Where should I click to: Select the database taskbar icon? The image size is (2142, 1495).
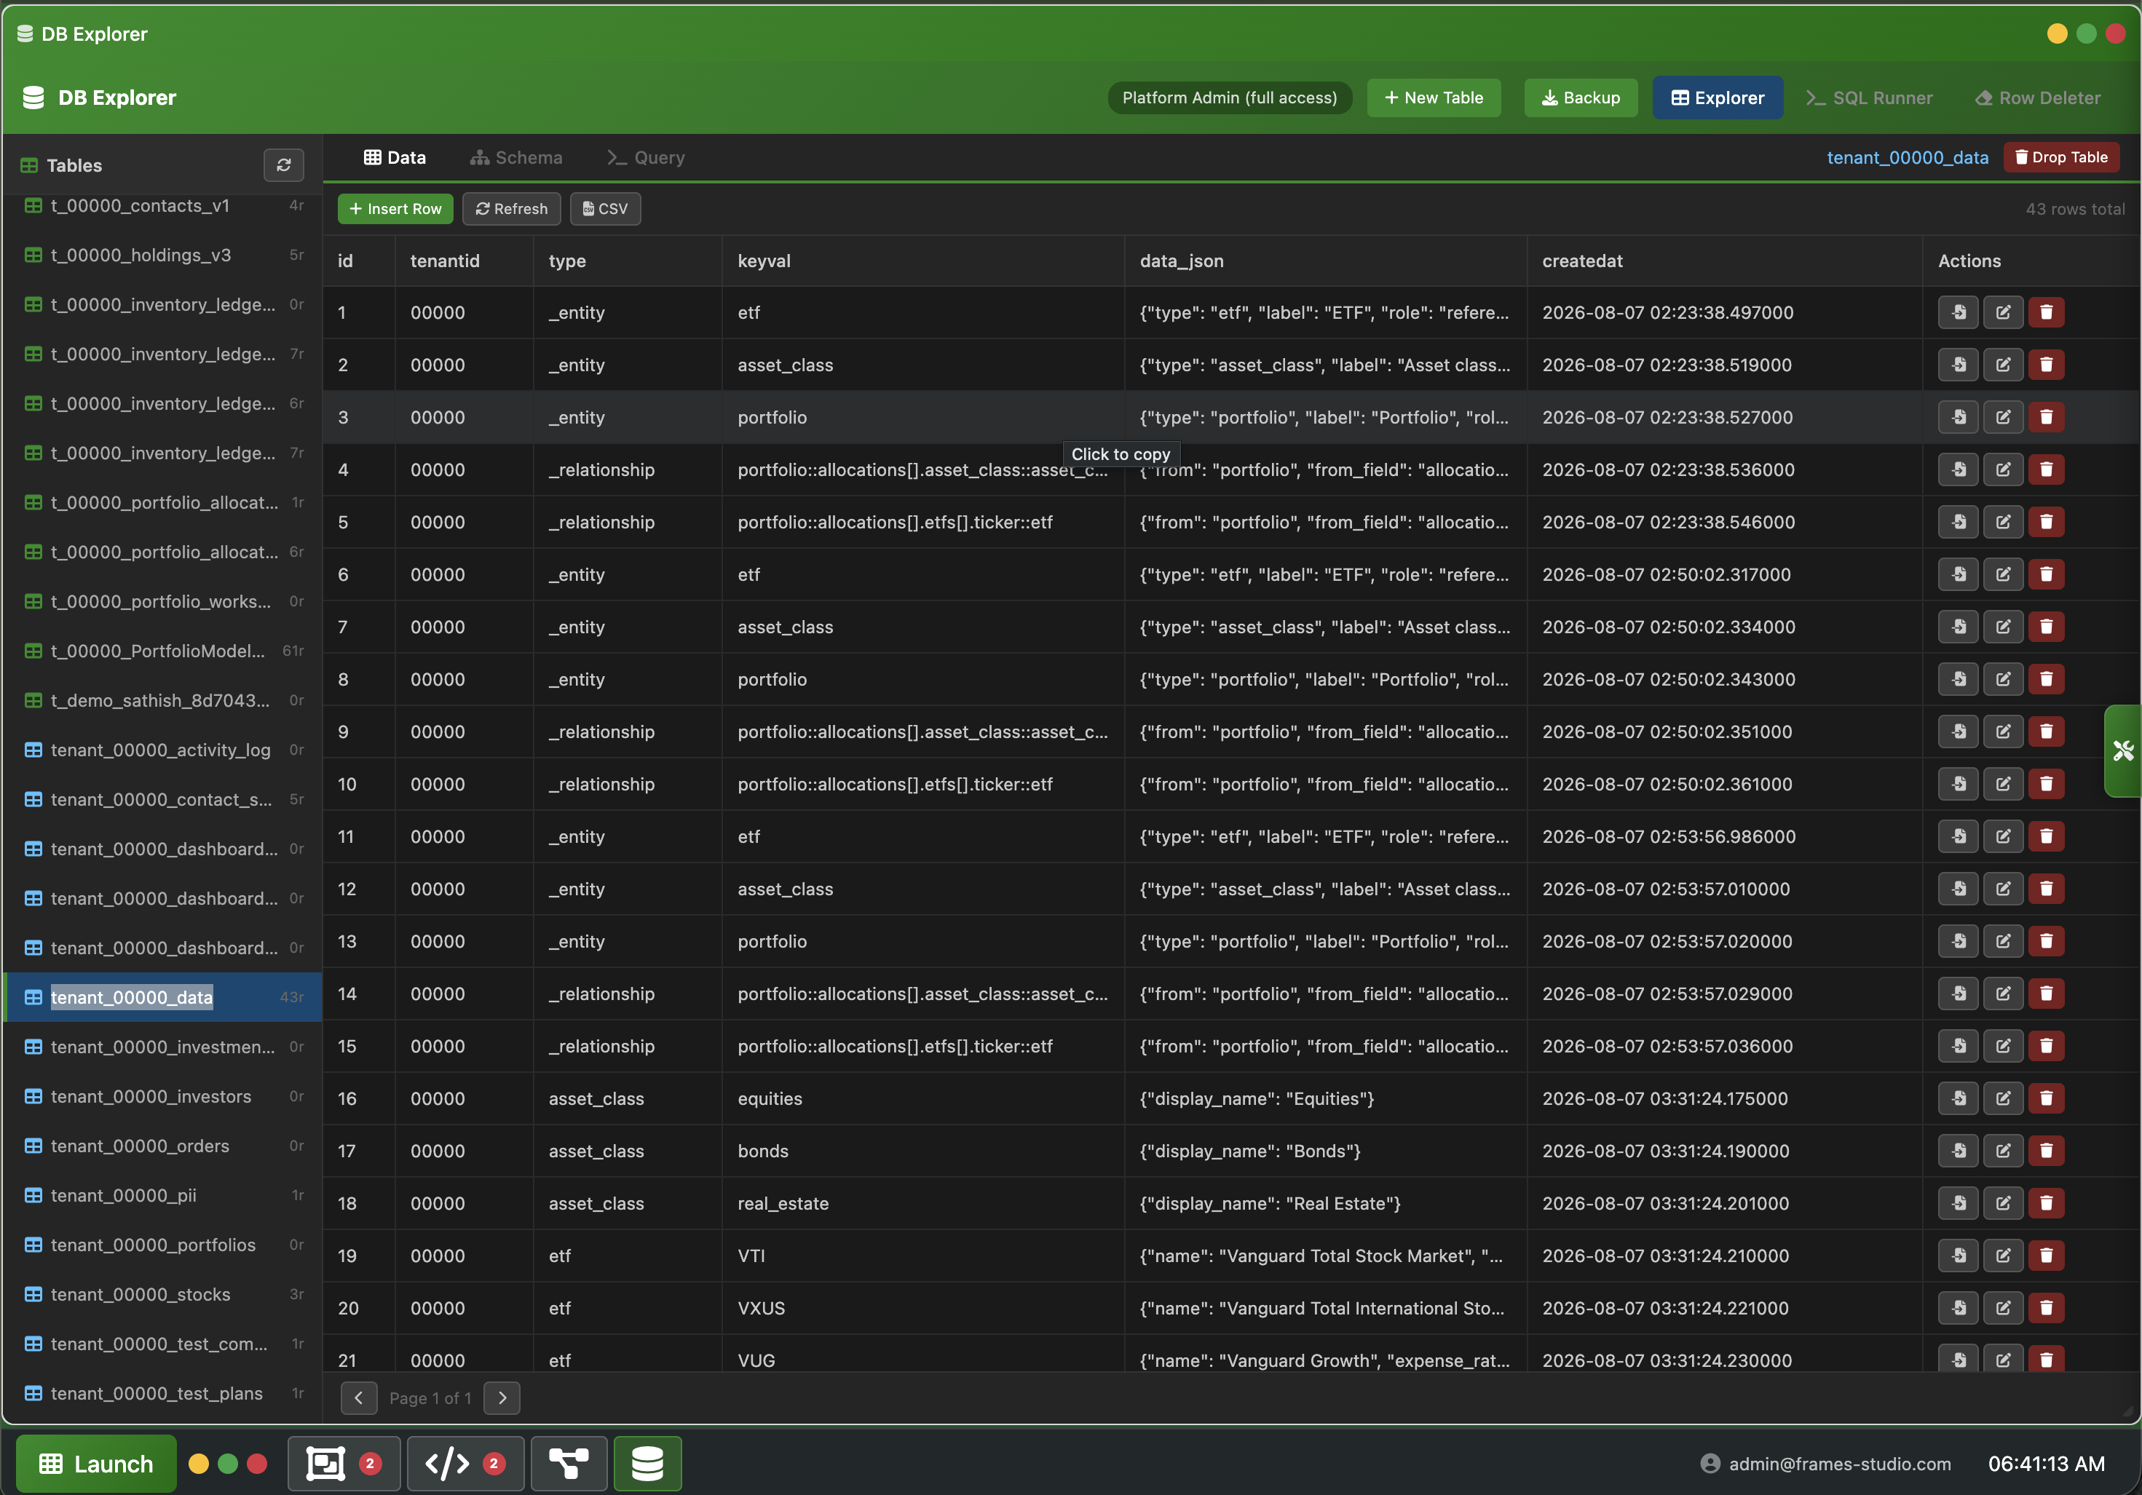coord(647,1463)
